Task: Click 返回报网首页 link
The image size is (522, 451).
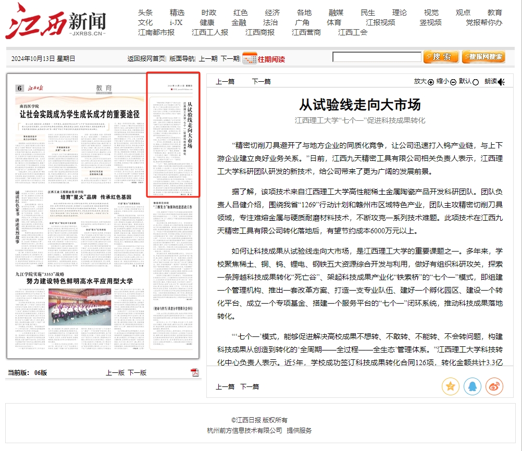Action: (146, 59)
